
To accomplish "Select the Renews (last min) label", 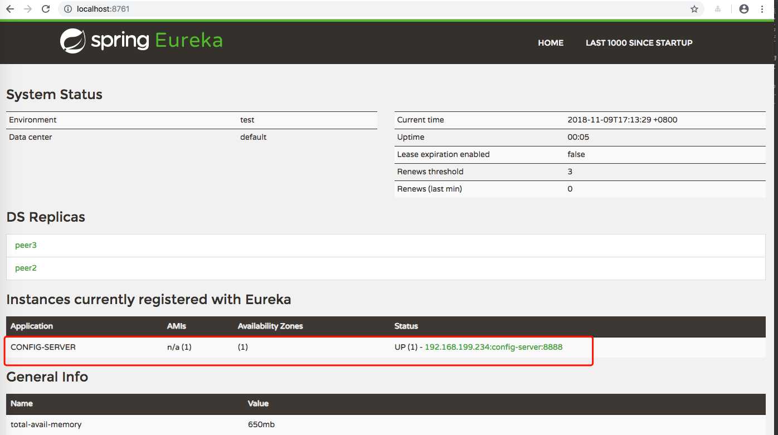I will pyautogui.click(x=430, y=189).
